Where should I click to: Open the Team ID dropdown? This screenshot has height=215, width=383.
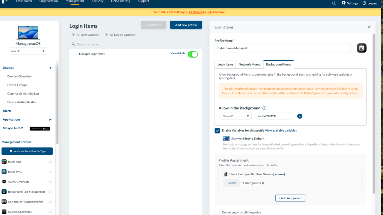coord(236,116)
